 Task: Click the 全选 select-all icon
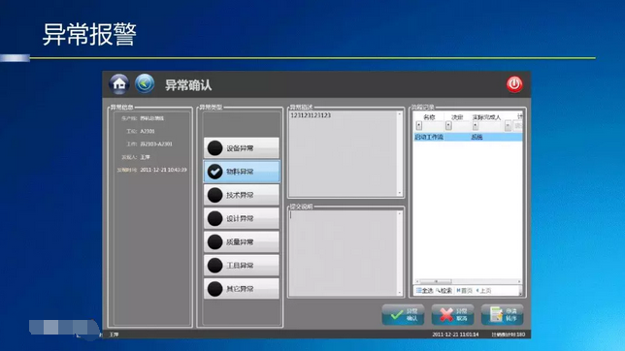424,291
